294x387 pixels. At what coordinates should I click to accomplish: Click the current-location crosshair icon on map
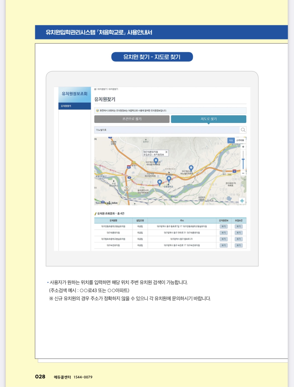coord(242,201)
